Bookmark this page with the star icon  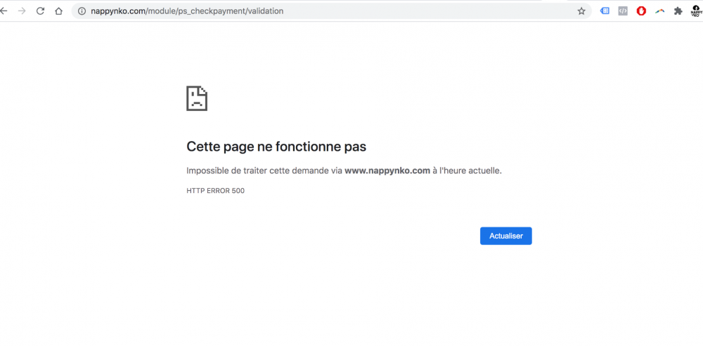(581, 11)
